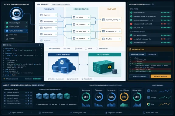Select the Iterate step

coord(16,39)
